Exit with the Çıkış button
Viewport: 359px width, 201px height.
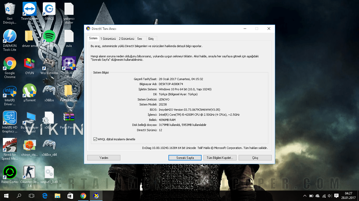coord(255,158)
